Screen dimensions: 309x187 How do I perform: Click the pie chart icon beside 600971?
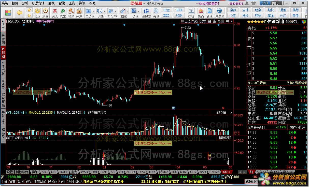304,22
